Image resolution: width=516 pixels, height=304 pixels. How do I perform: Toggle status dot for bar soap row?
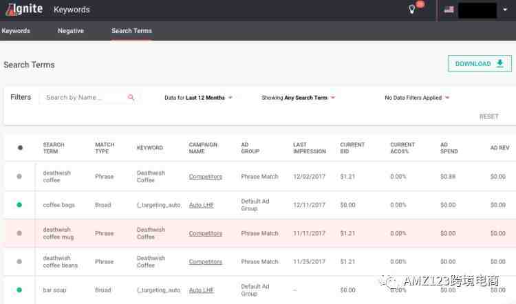(19, 290)
